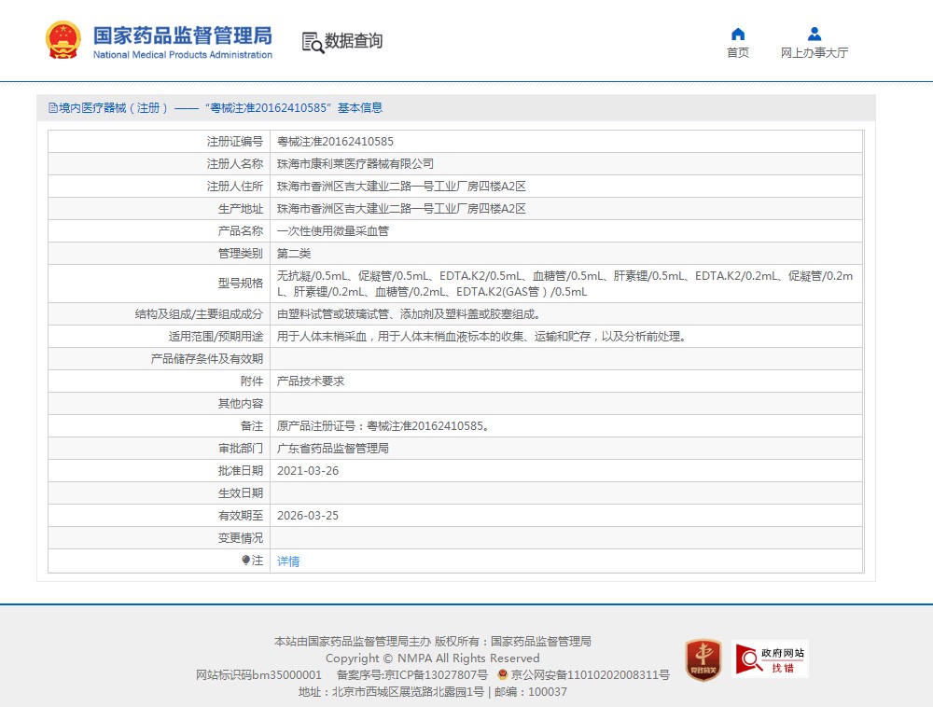Click the breadcrumb heading 境内医疗器械（注册）
The height and width of the screenshot is (707, 933).
pos(113,107)
